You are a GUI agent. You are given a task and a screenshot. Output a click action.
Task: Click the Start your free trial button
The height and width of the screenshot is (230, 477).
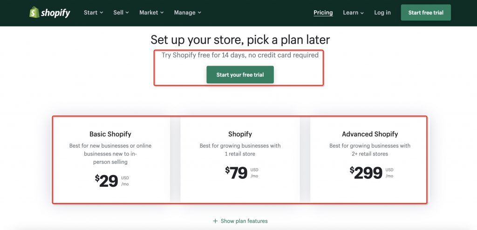click(240, 74)
